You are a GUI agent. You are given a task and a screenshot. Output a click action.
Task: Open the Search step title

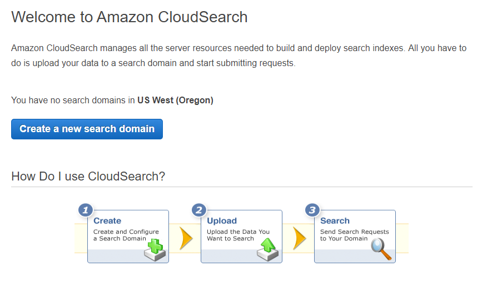[335, 220]
